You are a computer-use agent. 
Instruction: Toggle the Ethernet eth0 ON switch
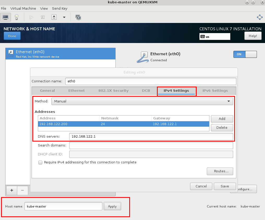pyautogui.click(x=245, y=54)
